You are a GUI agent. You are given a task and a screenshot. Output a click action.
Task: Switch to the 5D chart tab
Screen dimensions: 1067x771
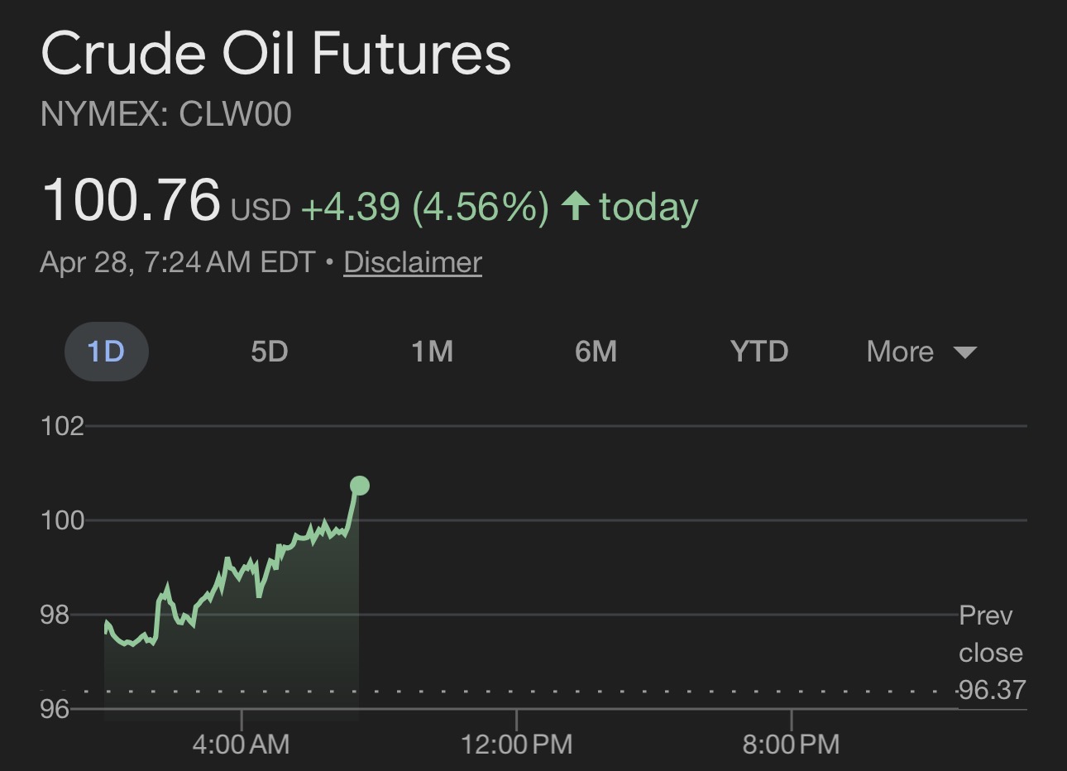(269, 352)
